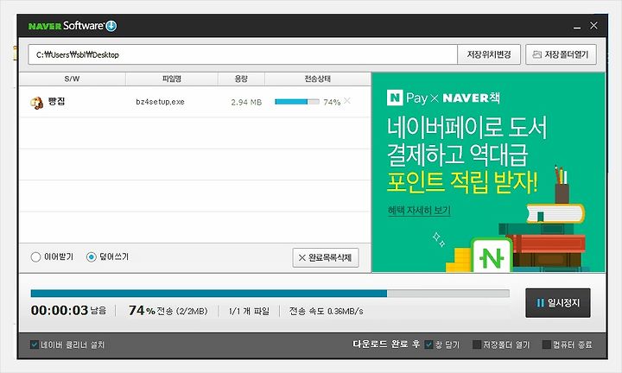
Task: Click the 전송 속도 0.36MB/s text
Action: point(326,311)
